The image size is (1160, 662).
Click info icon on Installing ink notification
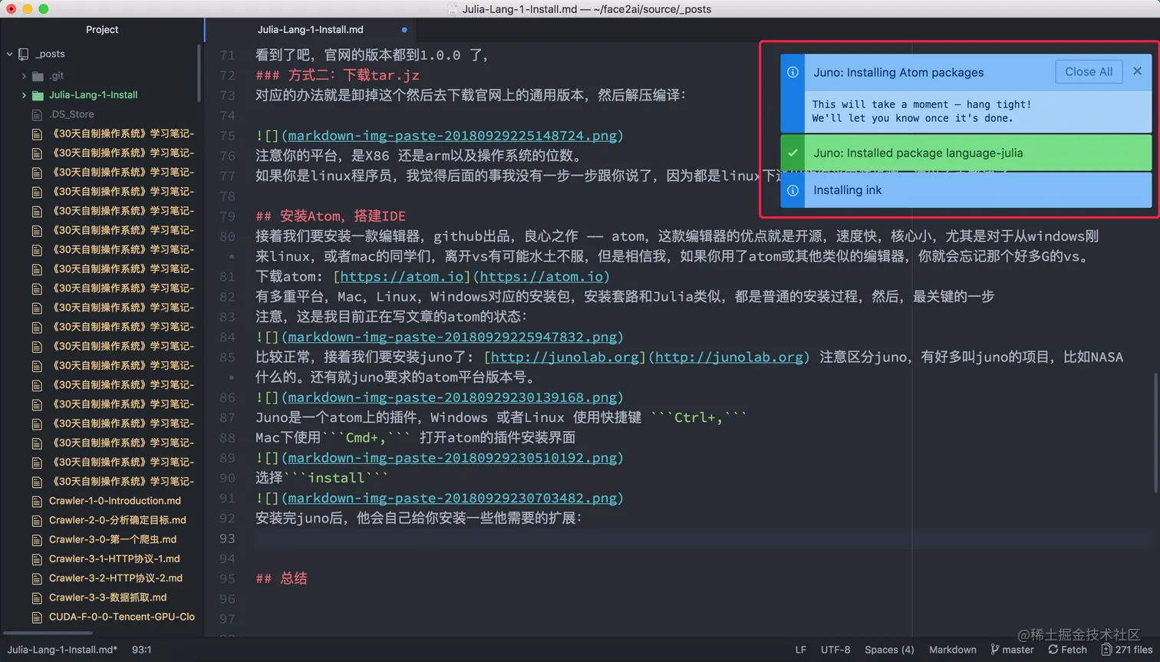pos(793,190)
